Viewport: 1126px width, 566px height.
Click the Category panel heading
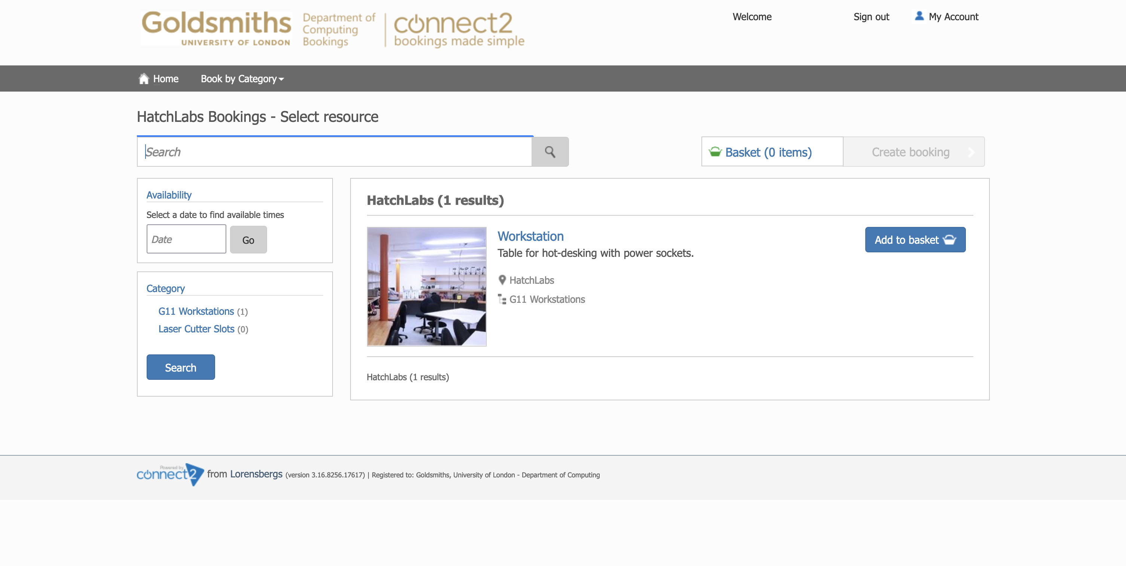click(x=165, y=289)
